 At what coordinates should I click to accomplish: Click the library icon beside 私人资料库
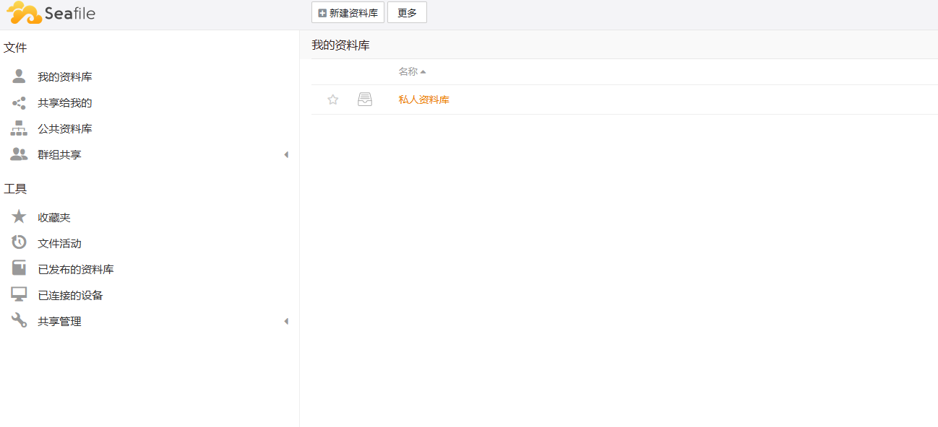(x=365, y=100)
